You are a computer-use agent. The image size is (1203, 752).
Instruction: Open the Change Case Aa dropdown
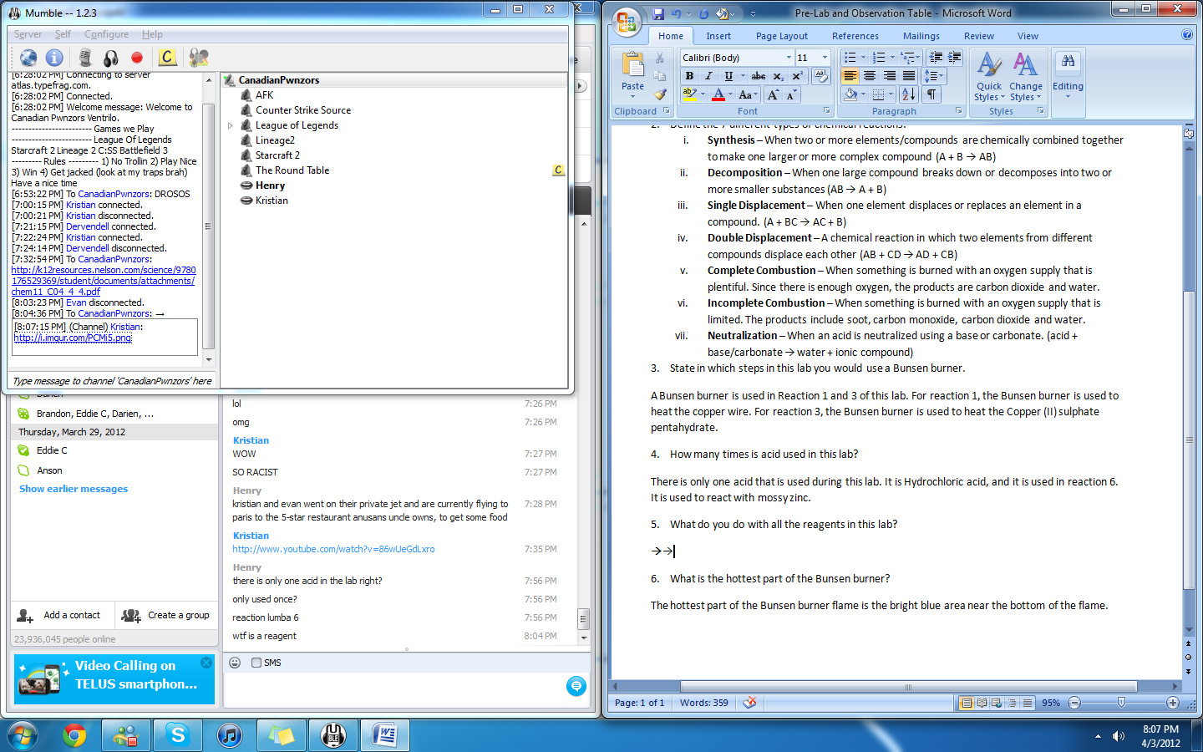[x=749, y=94]
